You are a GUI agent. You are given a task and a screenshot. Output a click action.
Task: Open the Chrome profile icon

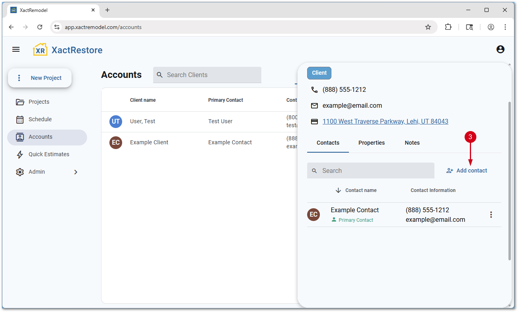pos(491,27)
